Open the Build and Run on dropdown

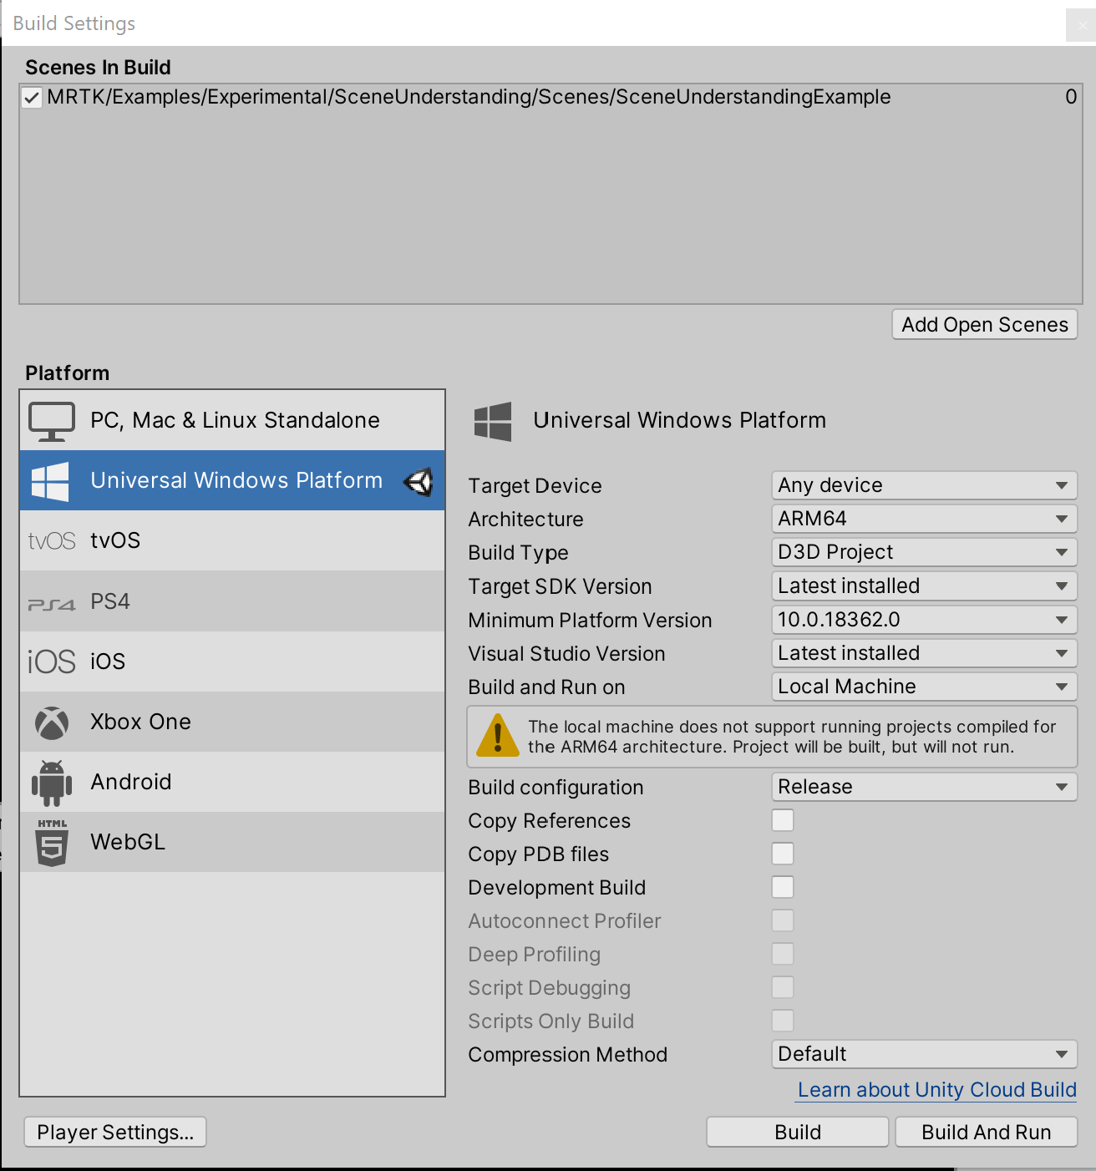(924, 687)
